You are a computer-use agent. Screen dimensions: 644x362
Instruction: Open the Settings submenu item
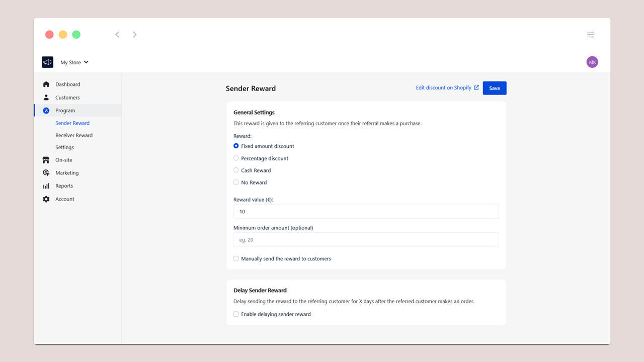pyautogui.click(x=64, y=147)
